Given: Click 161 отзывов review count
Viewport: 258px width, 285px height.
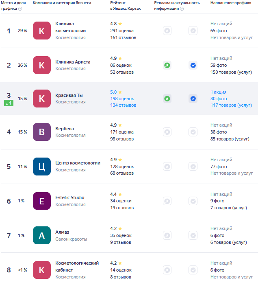Looking at the screenshot, I should click(123, 37).
